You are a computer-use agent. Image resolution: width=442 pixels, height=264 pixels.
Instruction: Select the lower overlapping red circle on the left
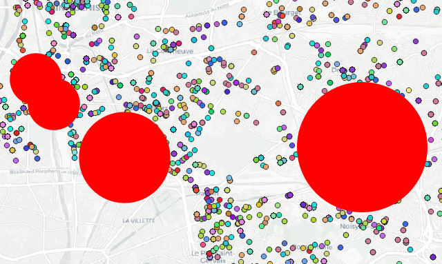pyautogui.click(x=54, y=104)
